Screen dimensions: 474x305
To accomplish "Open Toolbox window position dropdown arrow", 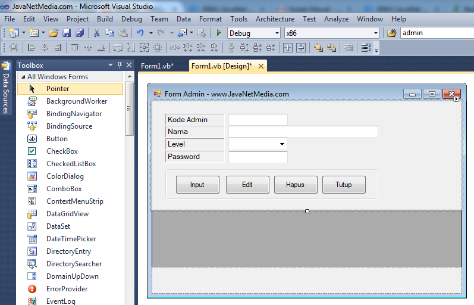I will coord(111,65).
